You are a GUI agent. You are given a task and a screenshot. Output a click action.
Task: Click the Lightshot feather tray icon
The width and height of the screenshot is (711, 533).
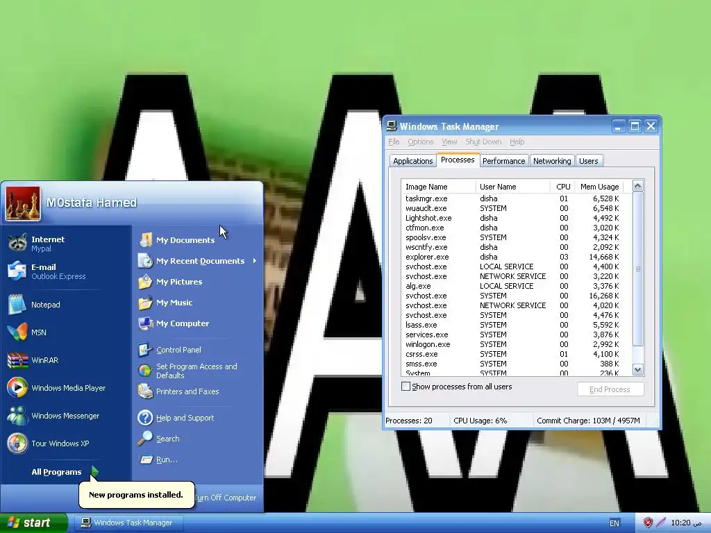point(661,523)
